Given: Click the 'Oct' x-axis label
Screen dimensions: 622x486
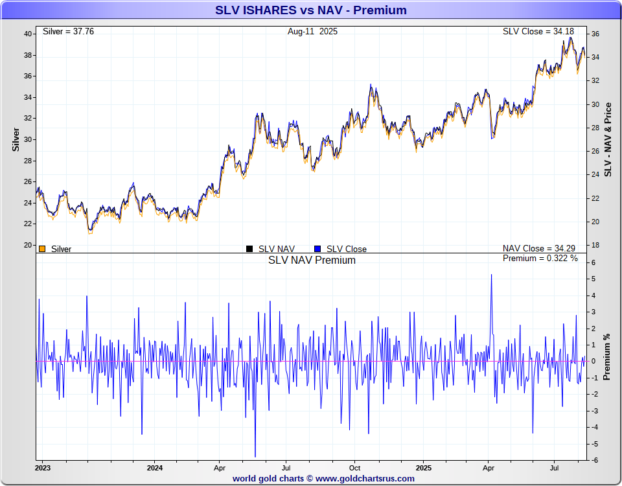Looking at the screenshot, I should coord(354,468).
